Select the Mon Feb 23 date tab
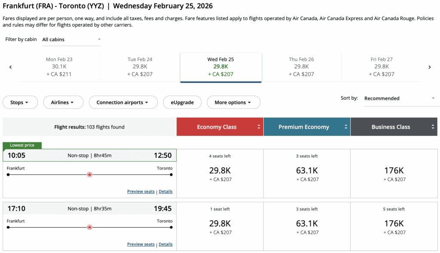The height and width of the screenshot is (253, 440). pos(59,67)
